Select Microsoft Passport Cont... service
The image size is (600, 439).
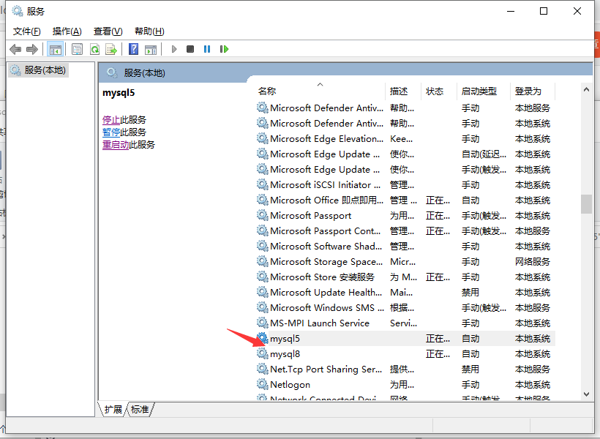(x=405, y=230)
